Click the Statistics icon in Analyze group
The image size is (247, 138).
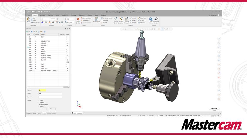[x=138, y=23]
